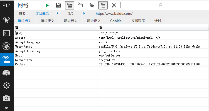This screenshot has width=209, height=111.
Task: Switch to the 详细信息 details view
Action: [42, 13]
